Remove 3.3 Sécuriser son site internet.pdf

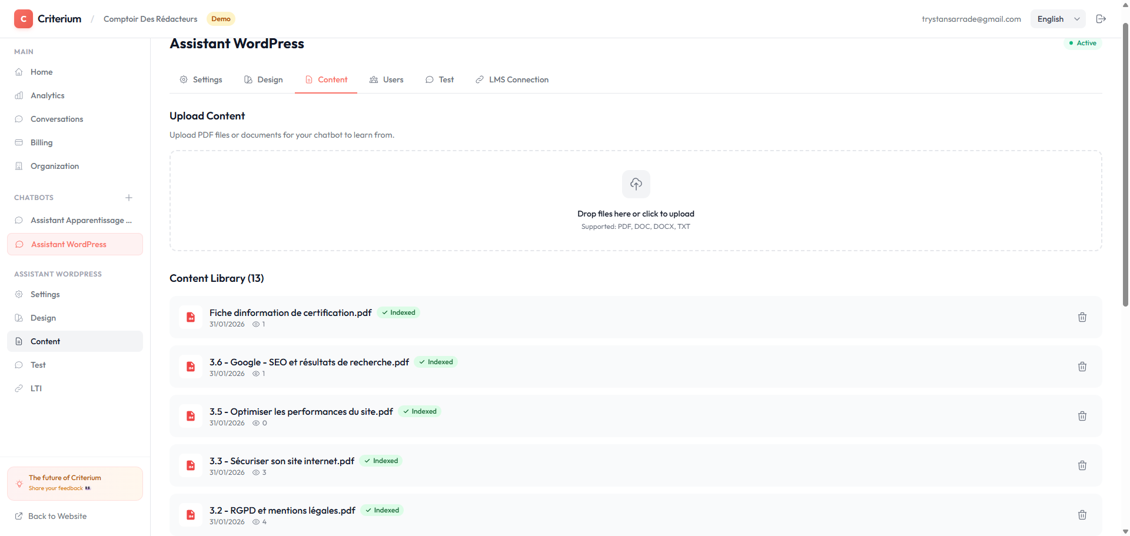(1082, 465)
